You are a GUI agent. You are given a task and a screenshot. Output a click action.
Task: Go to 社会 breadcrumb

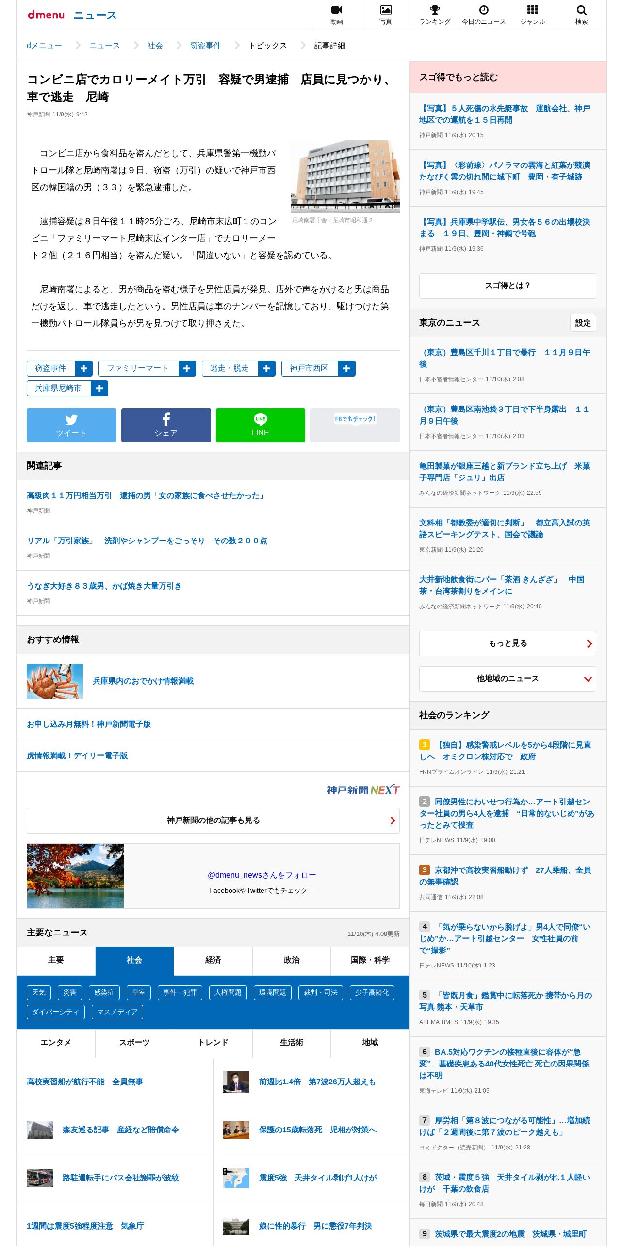(x=155, y=45)
